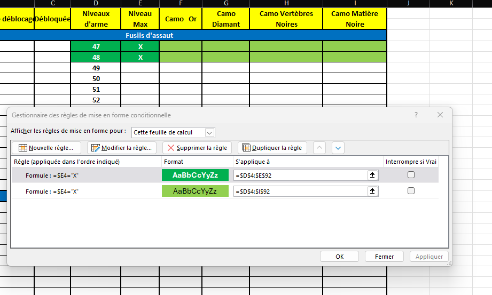Move selected rule up with arrow
Screen dimensions: 492x295
[x=319, y=148]
